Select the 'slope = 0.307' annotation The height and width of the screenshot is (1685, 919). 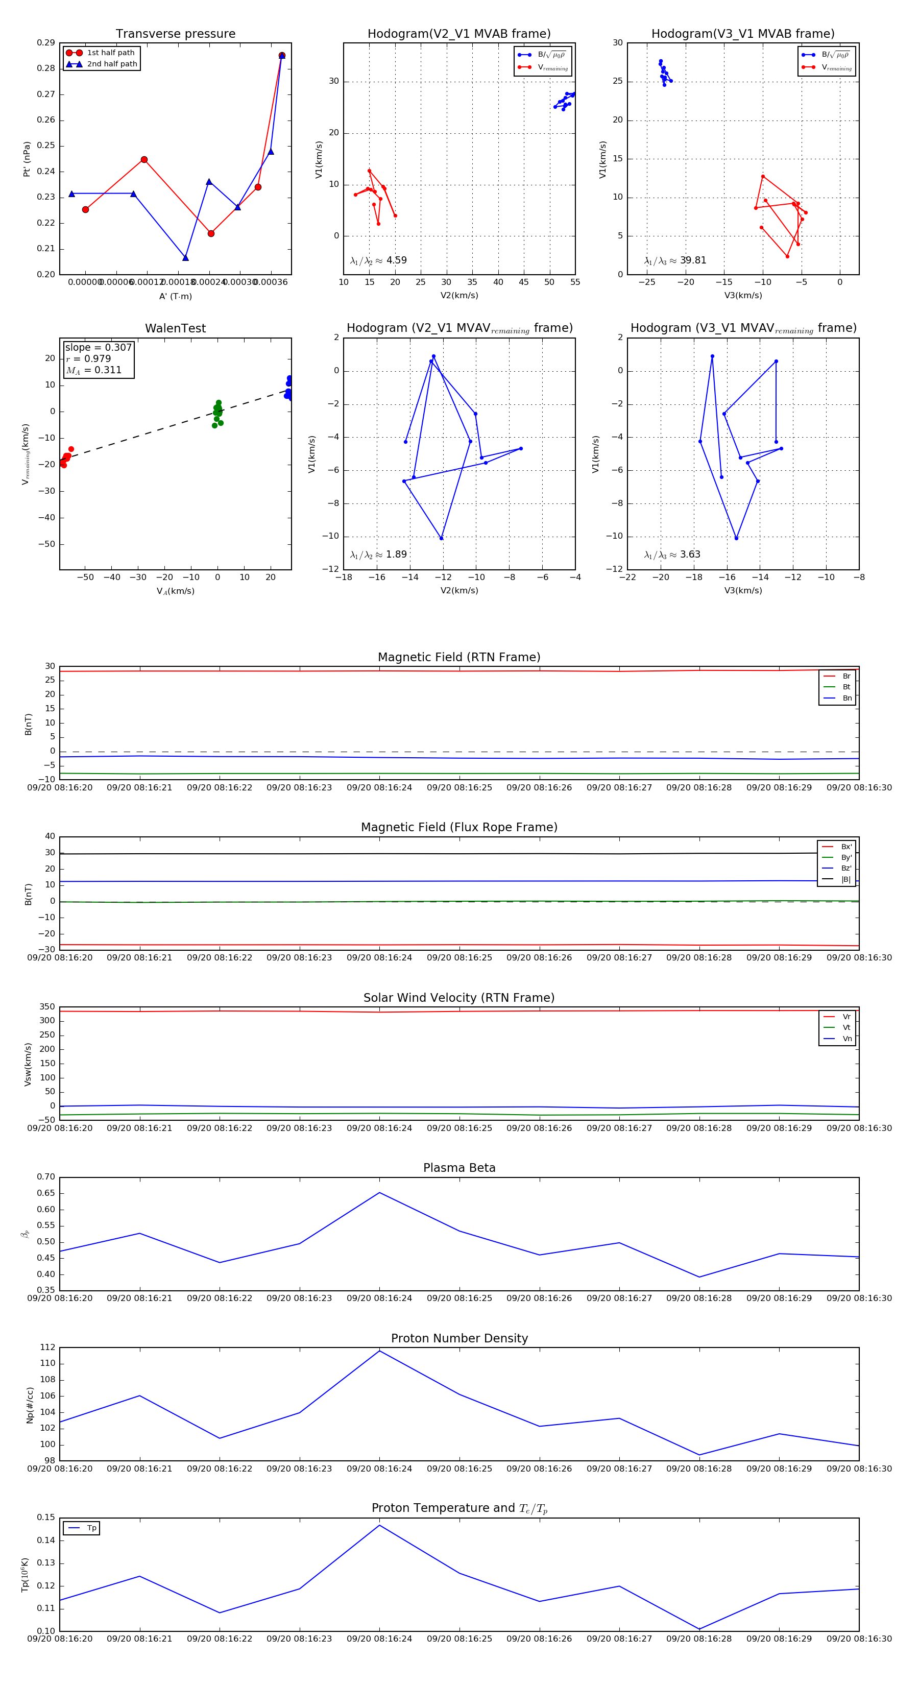tap(98, 347)
